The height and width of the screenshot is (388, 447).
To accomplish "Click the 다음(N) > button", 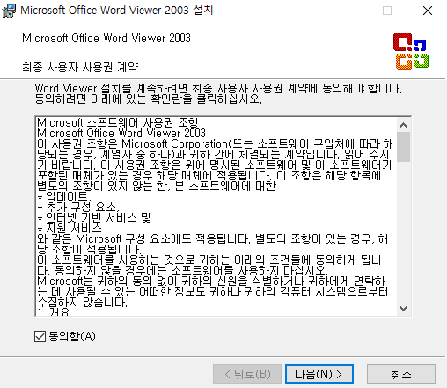I will coord(319,374).
